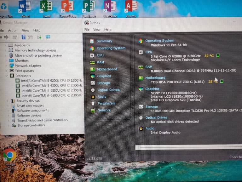Select Network in the Speccy sidebar
The height and width of the screenshot is (182, 242).
(x=104, y=110)
